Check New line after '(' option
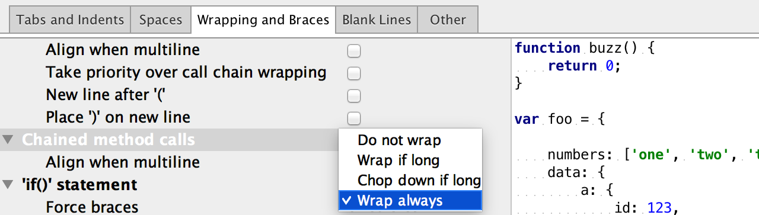This screenshot has width=759, height=215. [x=354, y=96]
